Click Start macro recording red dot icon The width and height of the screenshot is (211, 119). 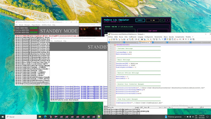pyautogui.click(x=183, y=39)
